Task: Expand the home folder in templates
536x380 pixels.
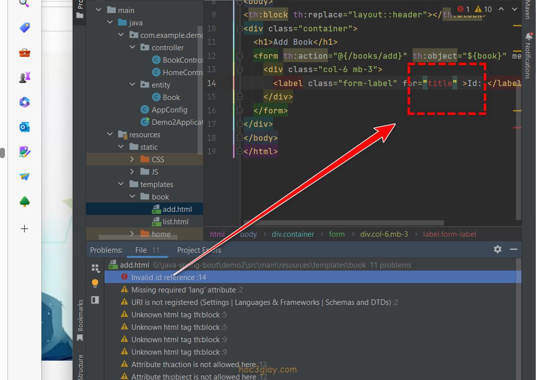Action: coord(132,234)
